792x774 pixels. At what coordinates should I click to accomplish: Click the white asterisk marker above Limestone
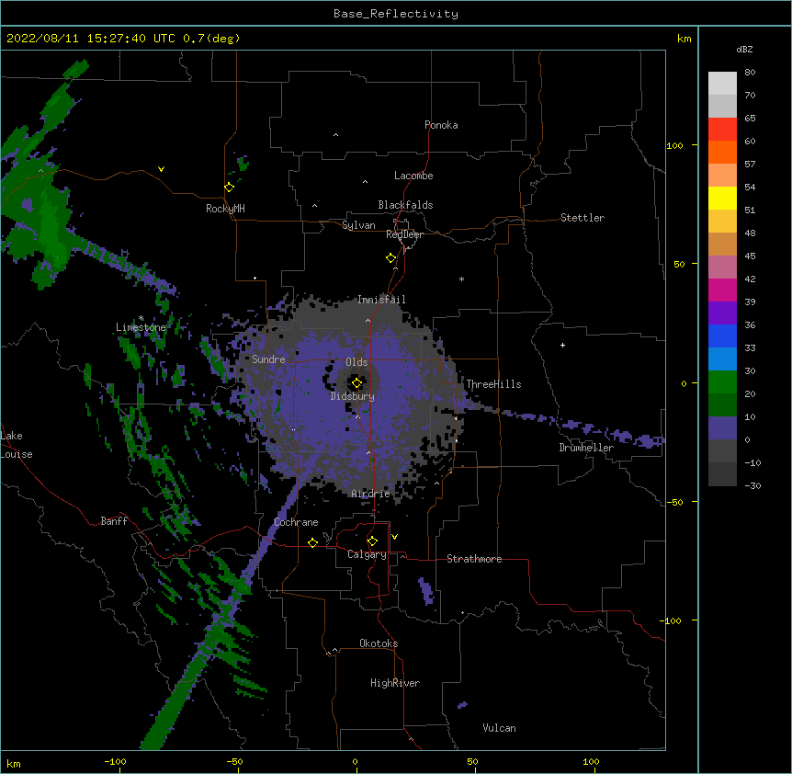[141, 318]
